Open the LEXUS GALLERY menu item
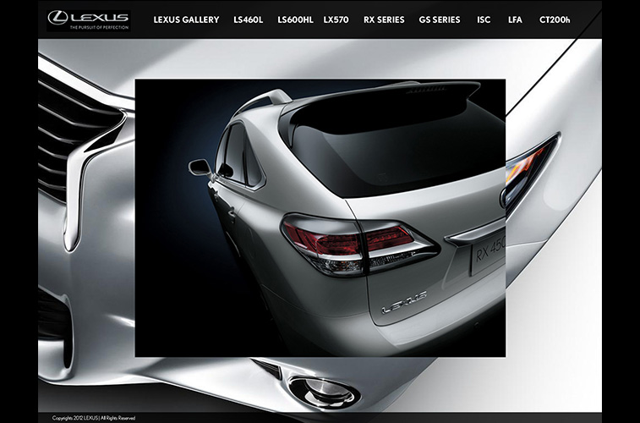This screenshot has height=423, width=640. pos(186,19)
